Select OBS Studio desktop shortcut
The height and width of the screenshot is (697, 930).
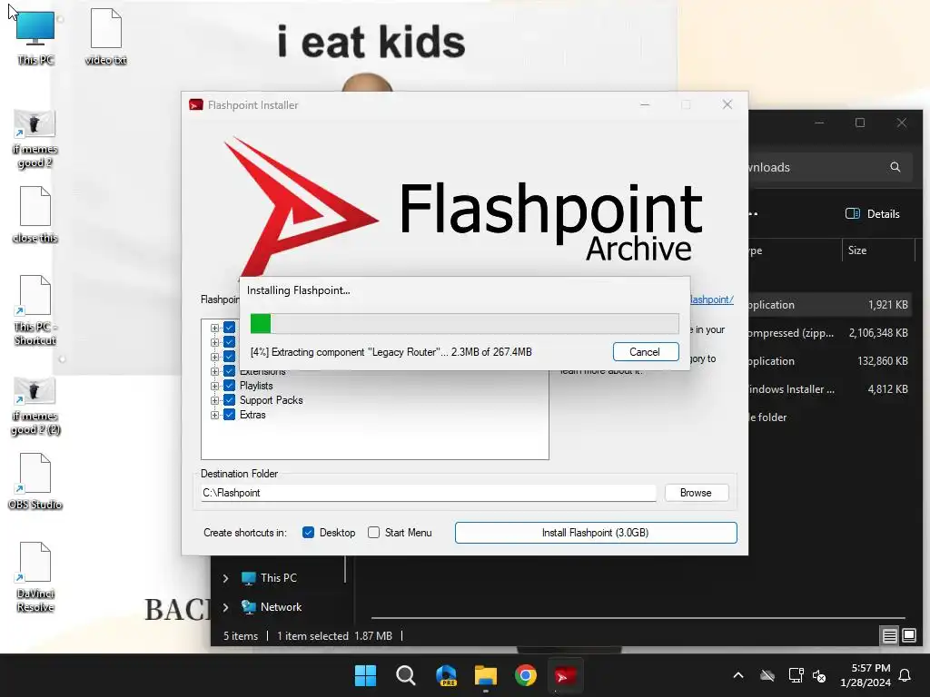[x=35, y=481]
